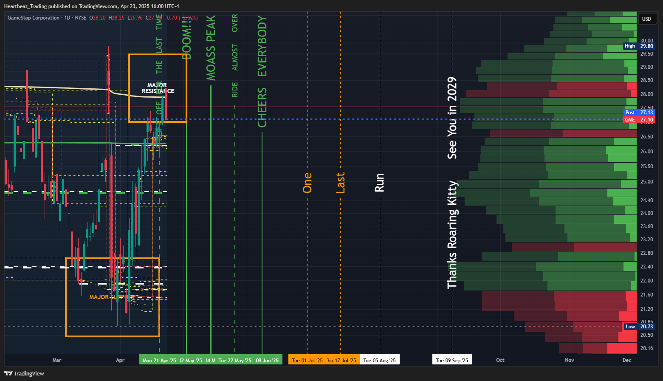Viewport: 663px width, 381px height.
Task: Click the Mar label on time axis
Action: 57,360
